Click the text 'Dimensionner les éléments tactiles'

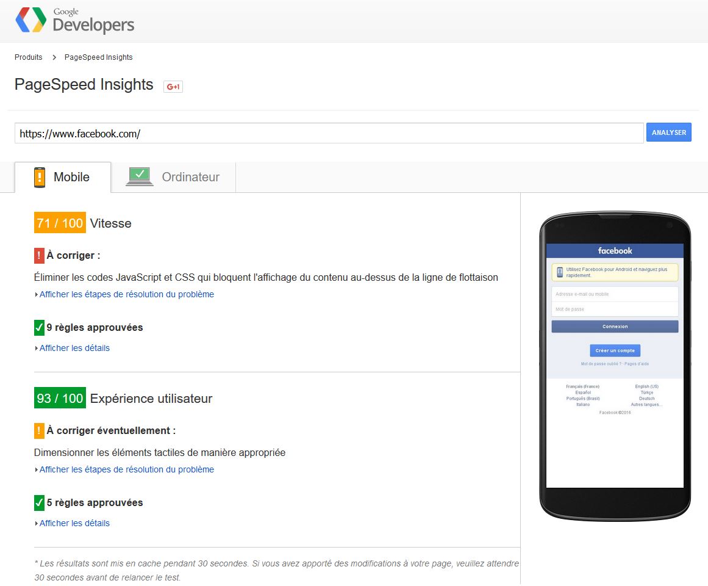[108, 453]
